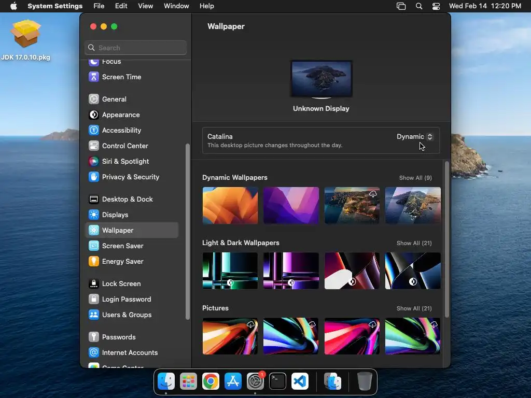Image resolution: width=531 pixels, height=398 pixels.
Task: Open the Dynamic appearance popup menu
Action: coord(415,137)
